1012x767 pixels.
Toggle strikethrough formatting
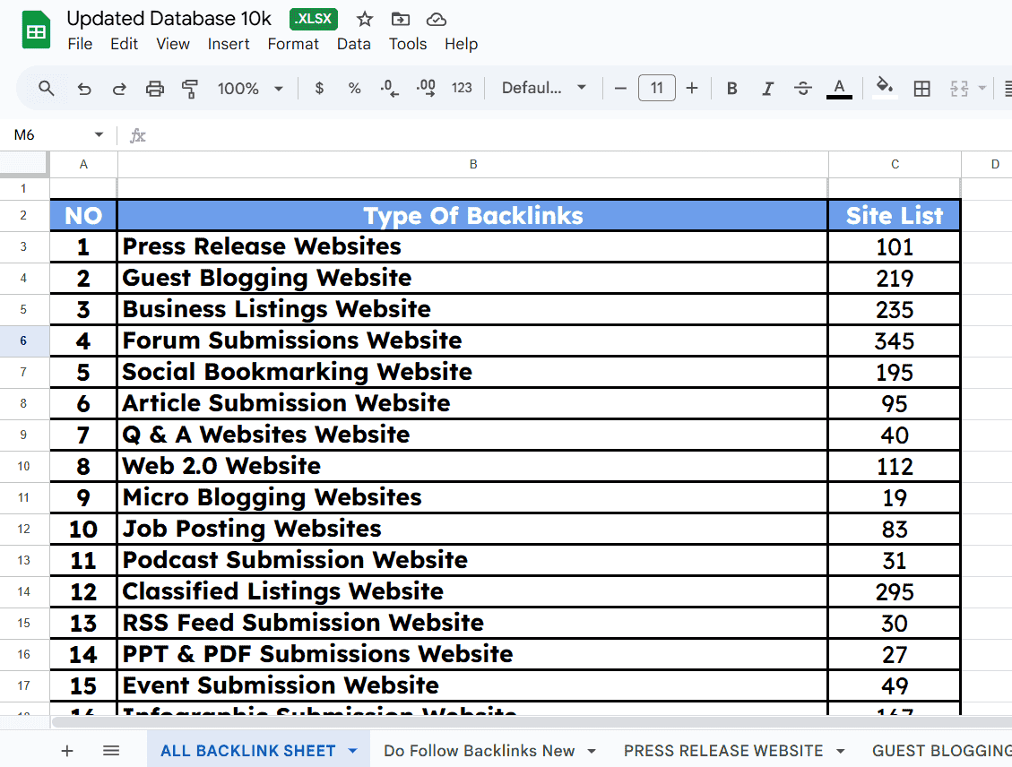[x=803, y=88]
